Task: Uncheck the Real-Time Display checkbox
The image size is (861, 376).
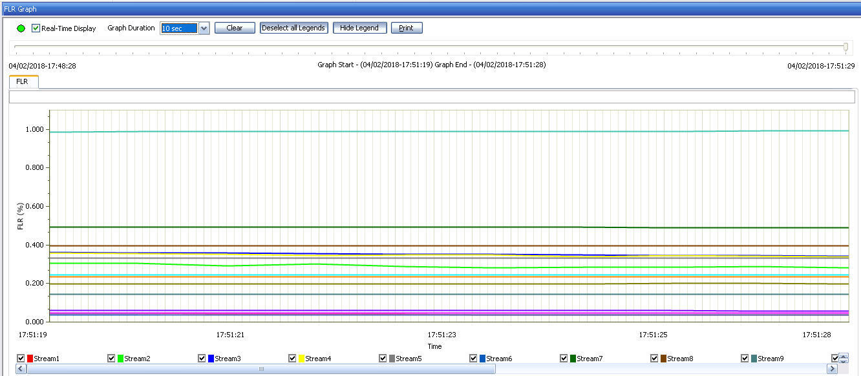Action: pyautogui.click(x=36, y=28)
